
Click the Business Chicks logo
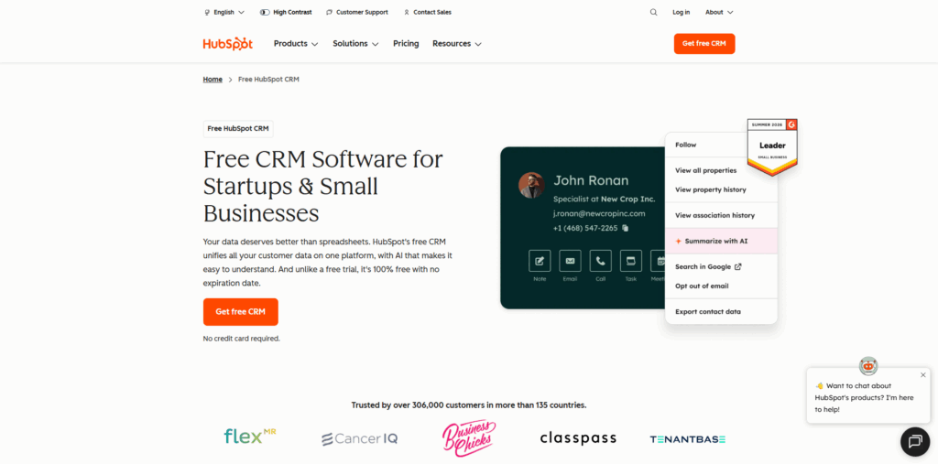tap(469, 438)
